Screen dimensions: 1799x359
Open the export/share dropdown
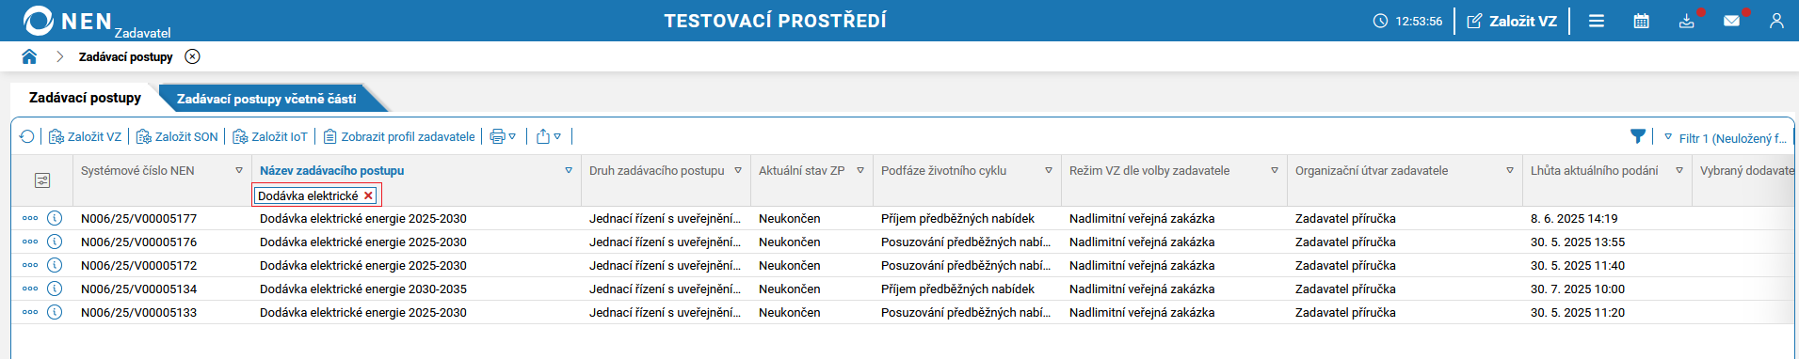point(549,136)
